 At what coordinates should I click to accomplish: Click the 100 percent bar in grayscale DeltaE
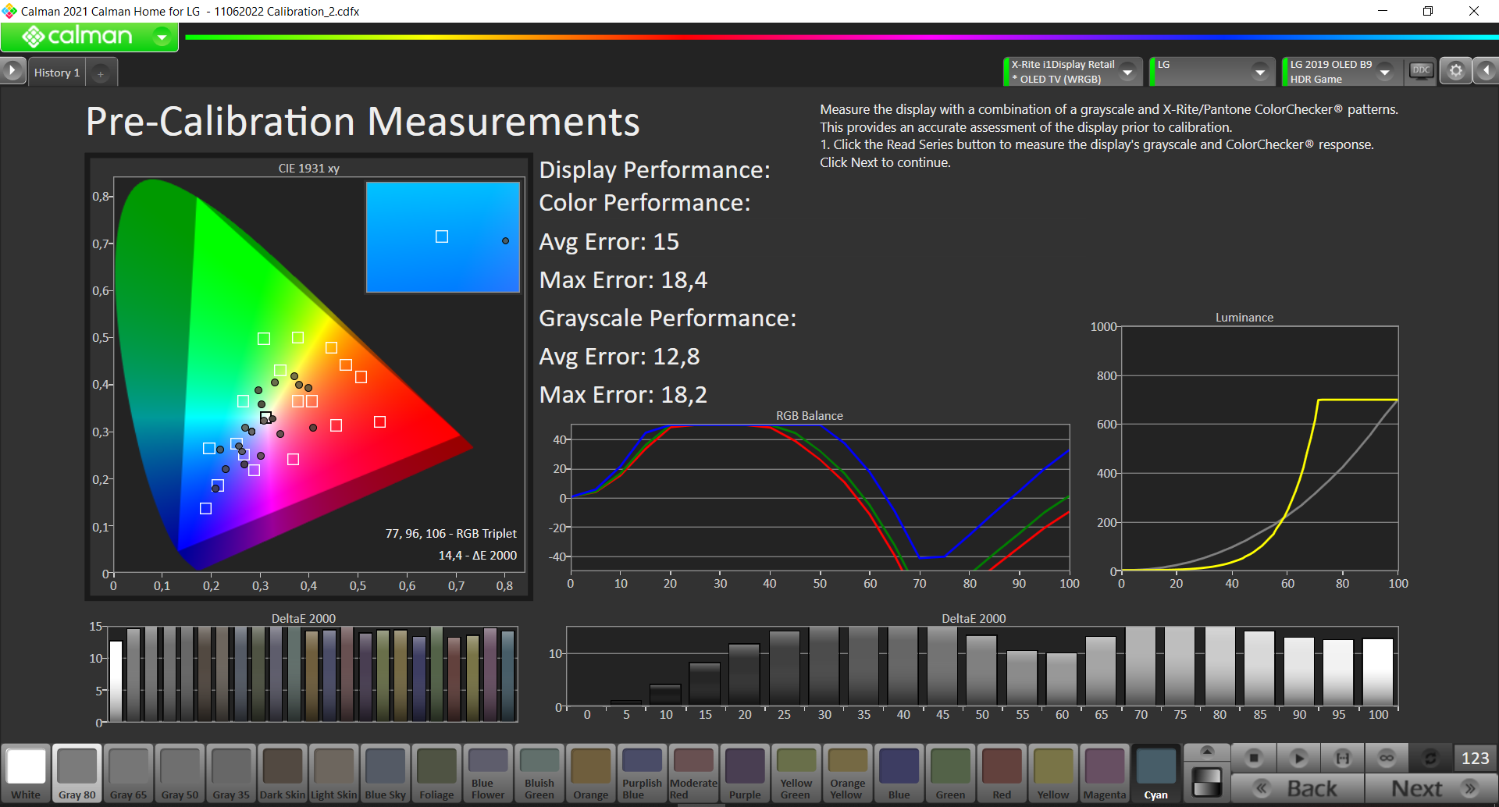[x=1378, y=671]
